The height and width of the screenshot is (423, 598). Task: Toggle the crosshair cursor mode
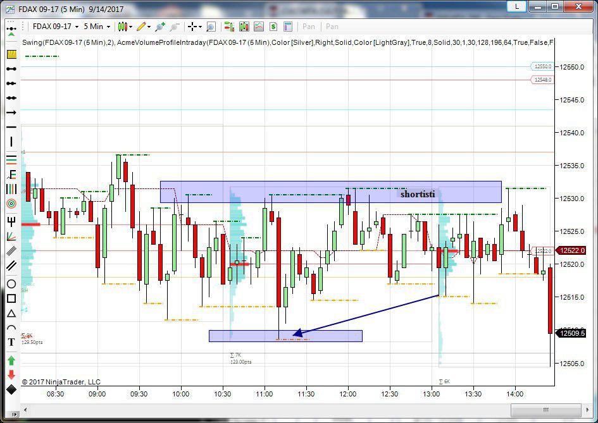coord(194,27)
